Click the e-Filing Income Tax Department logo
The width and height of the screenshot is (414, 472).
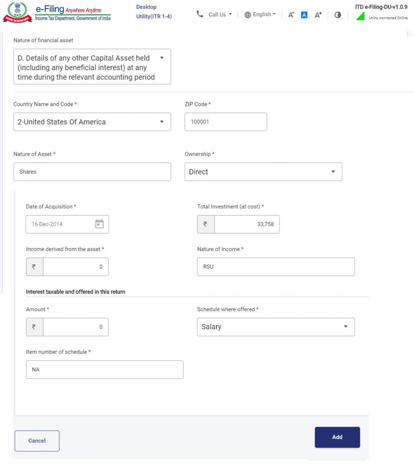point(57,13)
